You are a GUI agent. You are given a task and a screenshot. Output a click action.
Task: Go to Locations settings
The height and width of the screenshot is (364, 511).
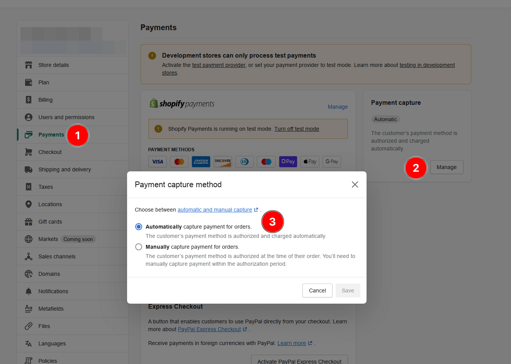pyautogui.click(x=73, y=204)
